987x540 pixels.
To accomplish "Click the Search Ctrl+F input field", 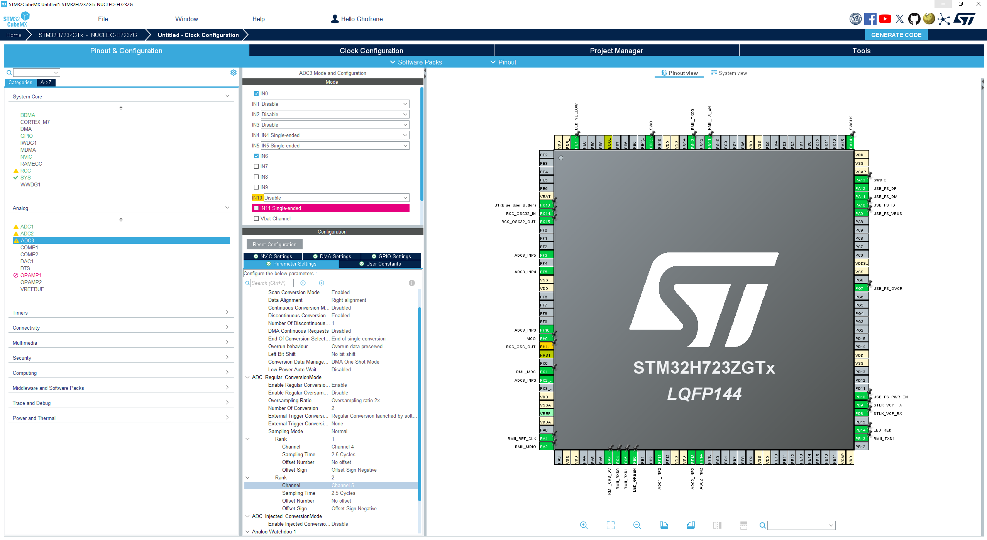I will (273, 283).
